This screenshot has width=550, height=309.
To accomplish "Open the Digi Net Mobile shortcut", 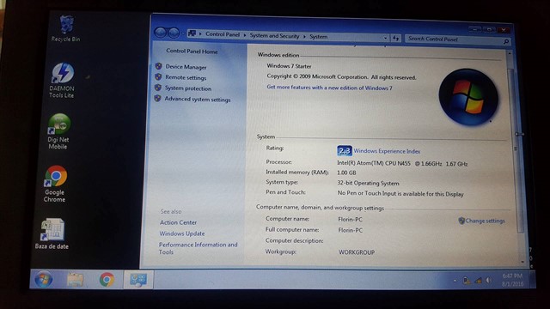I will [58, 131].
